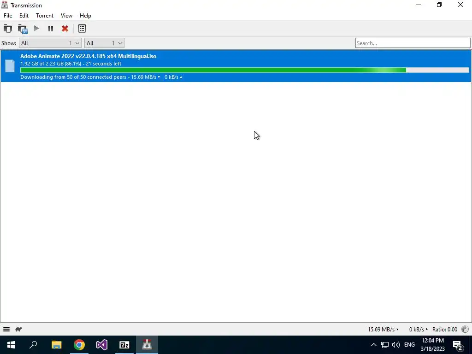Expand the first Show filter dropdown

click(50, 43)
